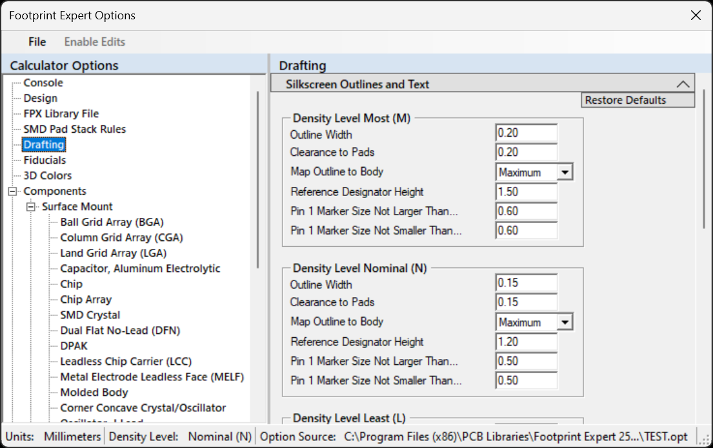This screenshot has height=448, width=713.
Task: Select the Components tree label
Action: 55,191
